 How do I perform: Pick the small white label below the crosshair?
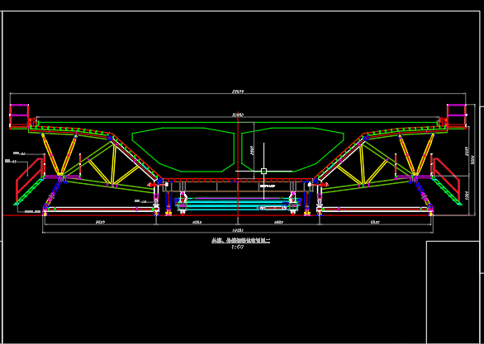point(268,186)
